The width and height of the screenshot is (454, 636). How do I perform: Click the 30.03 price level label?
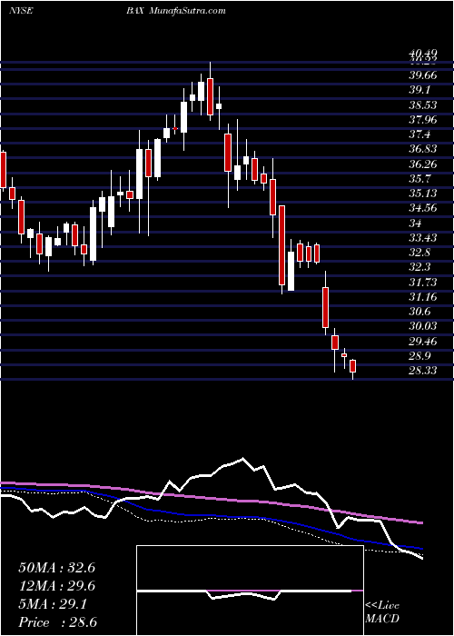click(x=423, y=326)
